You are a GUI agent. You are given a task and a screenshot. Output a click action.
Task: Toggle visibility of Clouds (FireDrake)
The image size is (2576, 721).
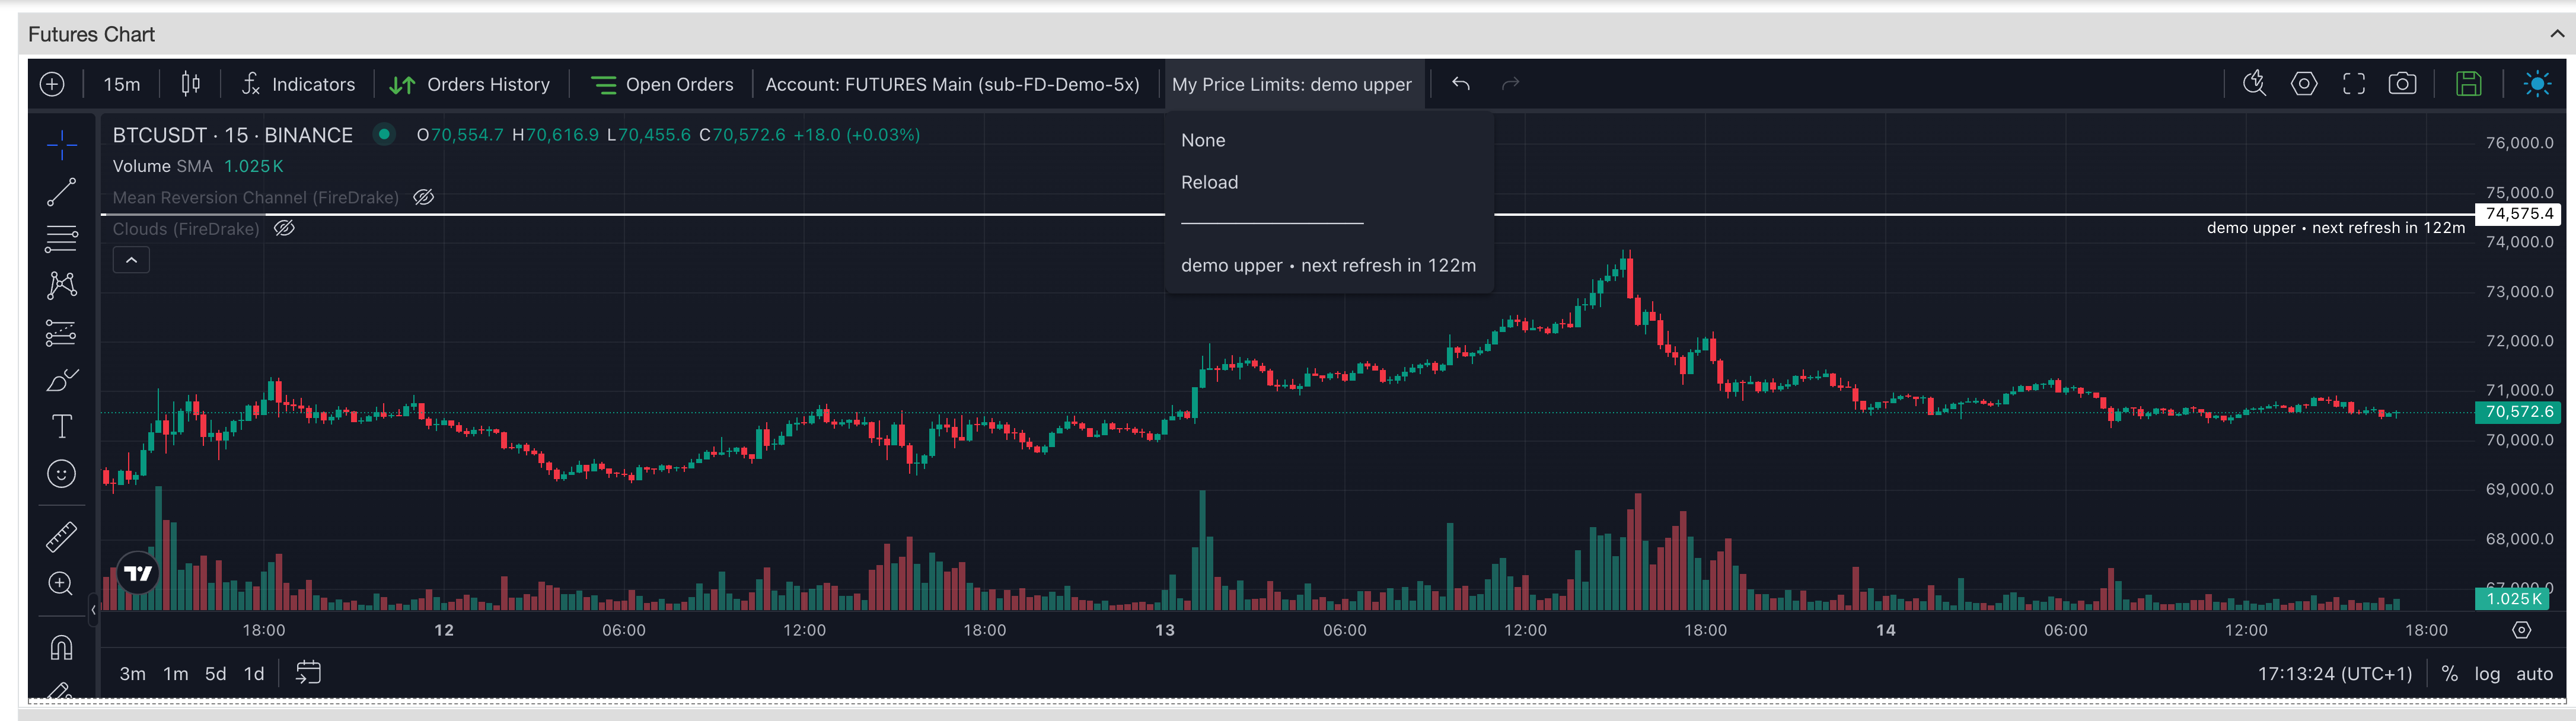[284, 228]
